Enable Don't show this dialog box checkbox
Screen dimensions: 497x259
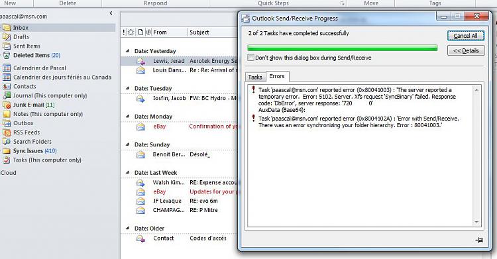(250, 58)
